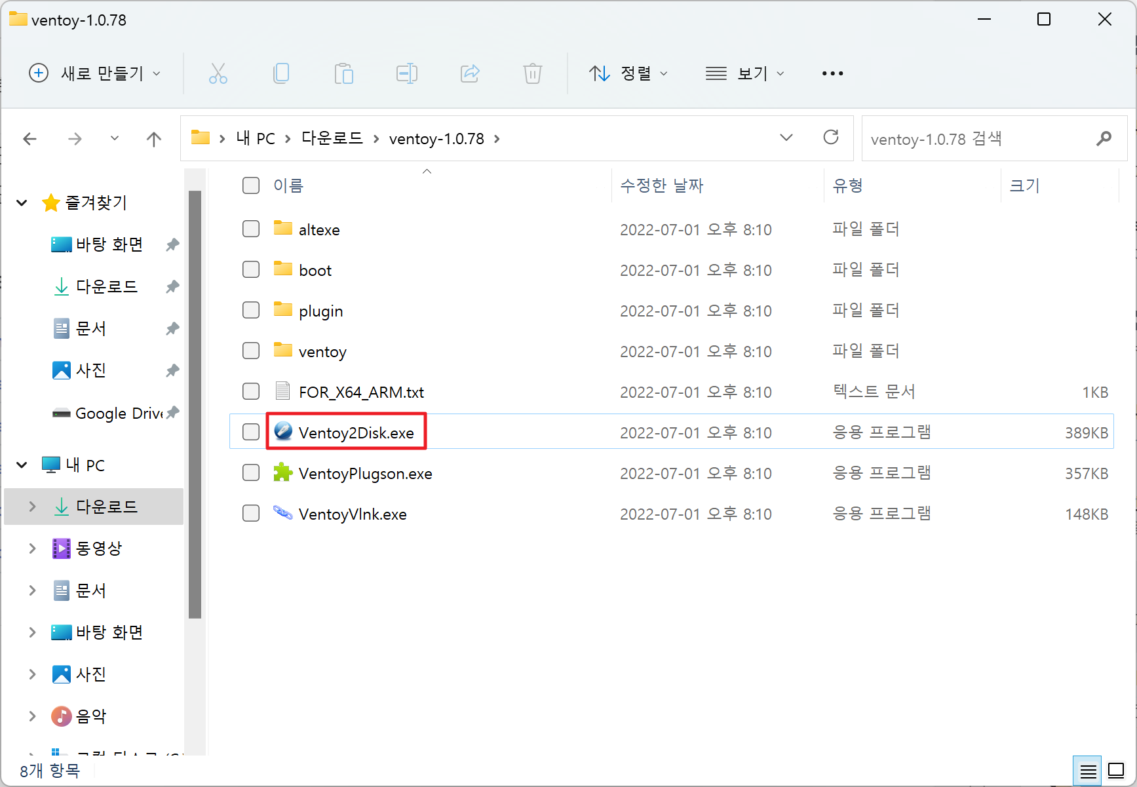Image resolution: width=1137 pixels, height=787 pixels.
Task: Click the navigation pane vertical scrollbar
Action: [195, 404]
